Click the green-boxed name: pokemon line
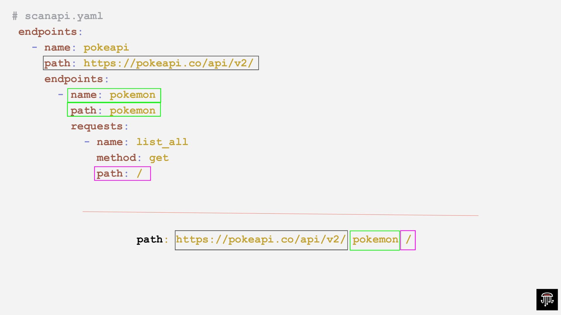 pyautogui.click(x=114, y=95)
